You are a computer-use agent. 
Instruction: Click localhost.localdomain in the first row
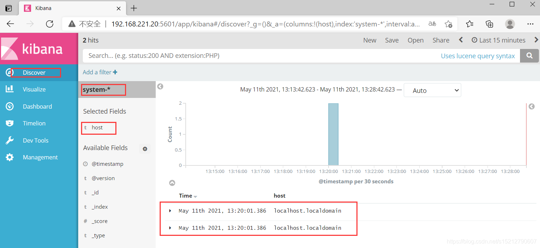pyautogui.click(x=307, y=211)
